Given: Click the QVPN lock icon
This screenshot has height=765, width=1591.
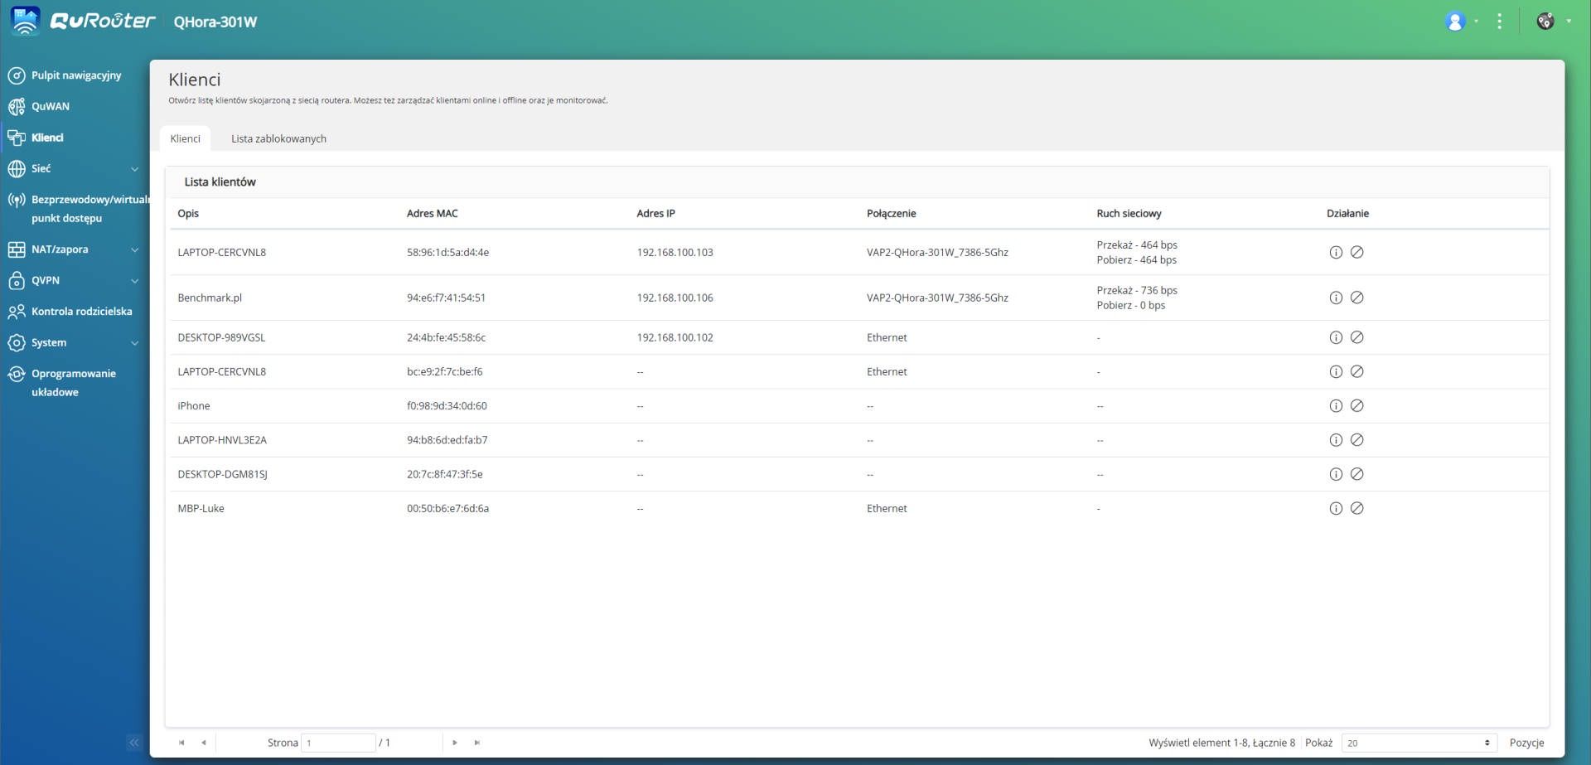Looking at the screenshot, I should [x=17, y=281].
